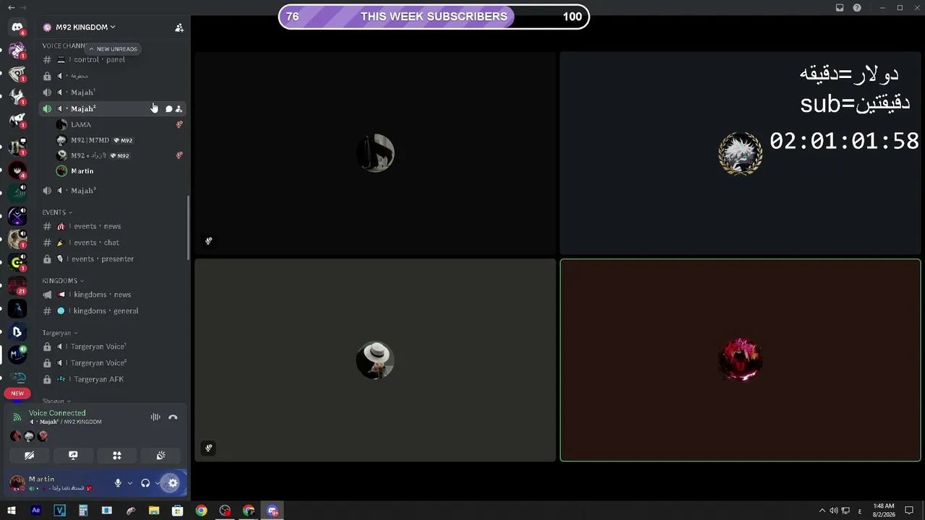This screenshot has width=925, height=520.
Task: Open the kingdoms • general channel
Action: point(113,311)
